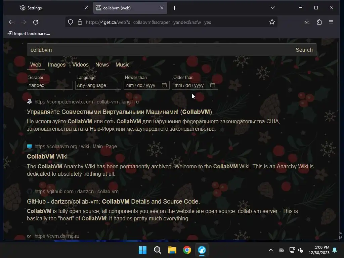Viewport: 344px width, 258px height.
Task: Click the muted volume tray icon
Action: click(301, 250)
